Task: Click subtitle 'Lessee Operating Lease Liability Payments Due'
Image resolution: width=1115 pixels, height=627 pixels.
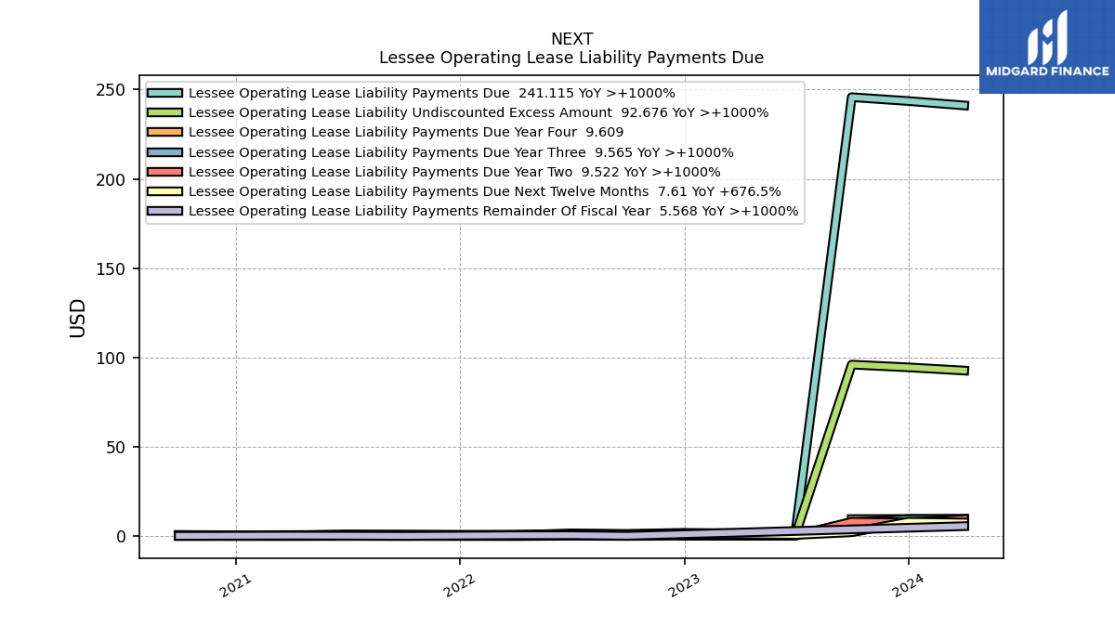Action: [571, 58]
